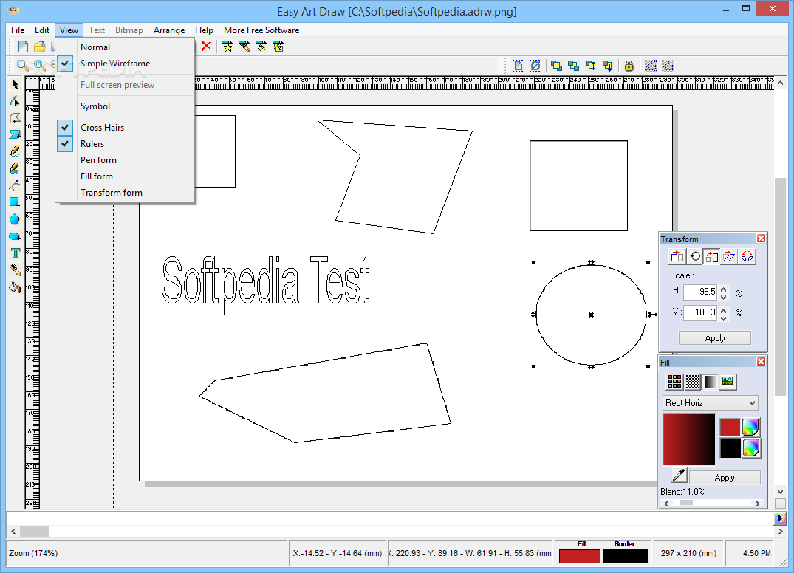
Task: Click the move up one level icon
Action: tap(590, 65)
